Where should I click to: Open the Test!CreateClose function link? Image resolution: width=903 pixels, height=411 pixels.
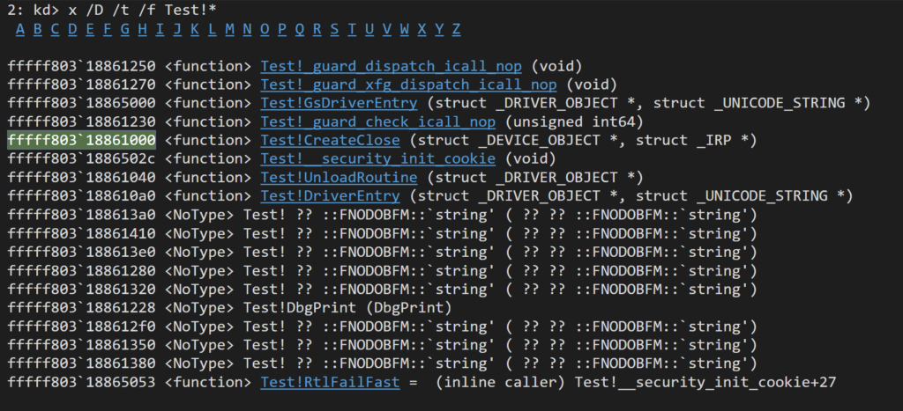330,140
